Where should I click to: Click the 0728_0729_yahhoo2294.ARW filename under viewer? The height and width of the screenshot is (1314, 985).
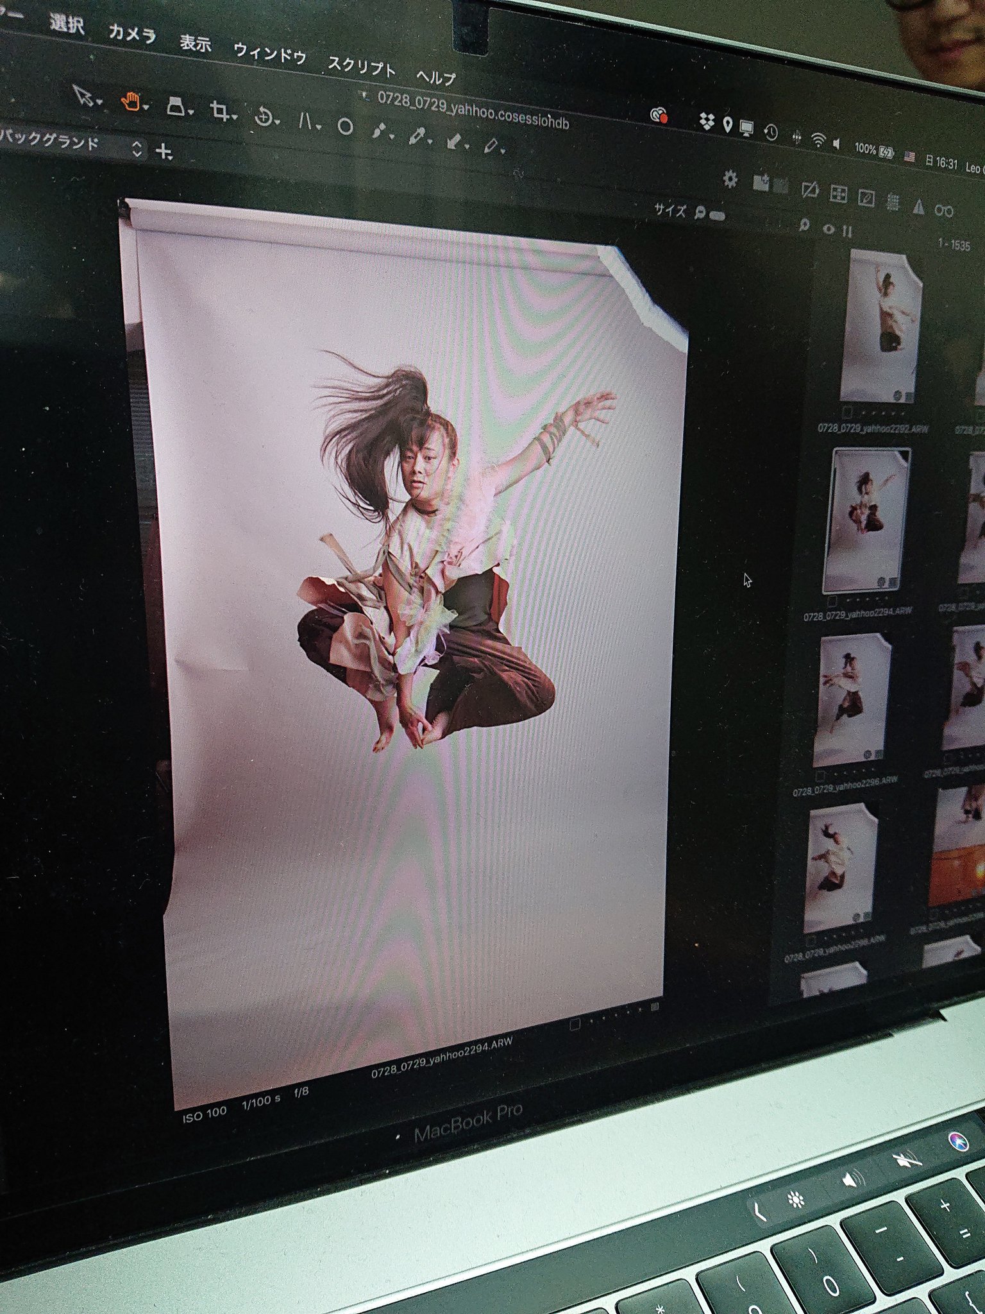[442, 1056]
